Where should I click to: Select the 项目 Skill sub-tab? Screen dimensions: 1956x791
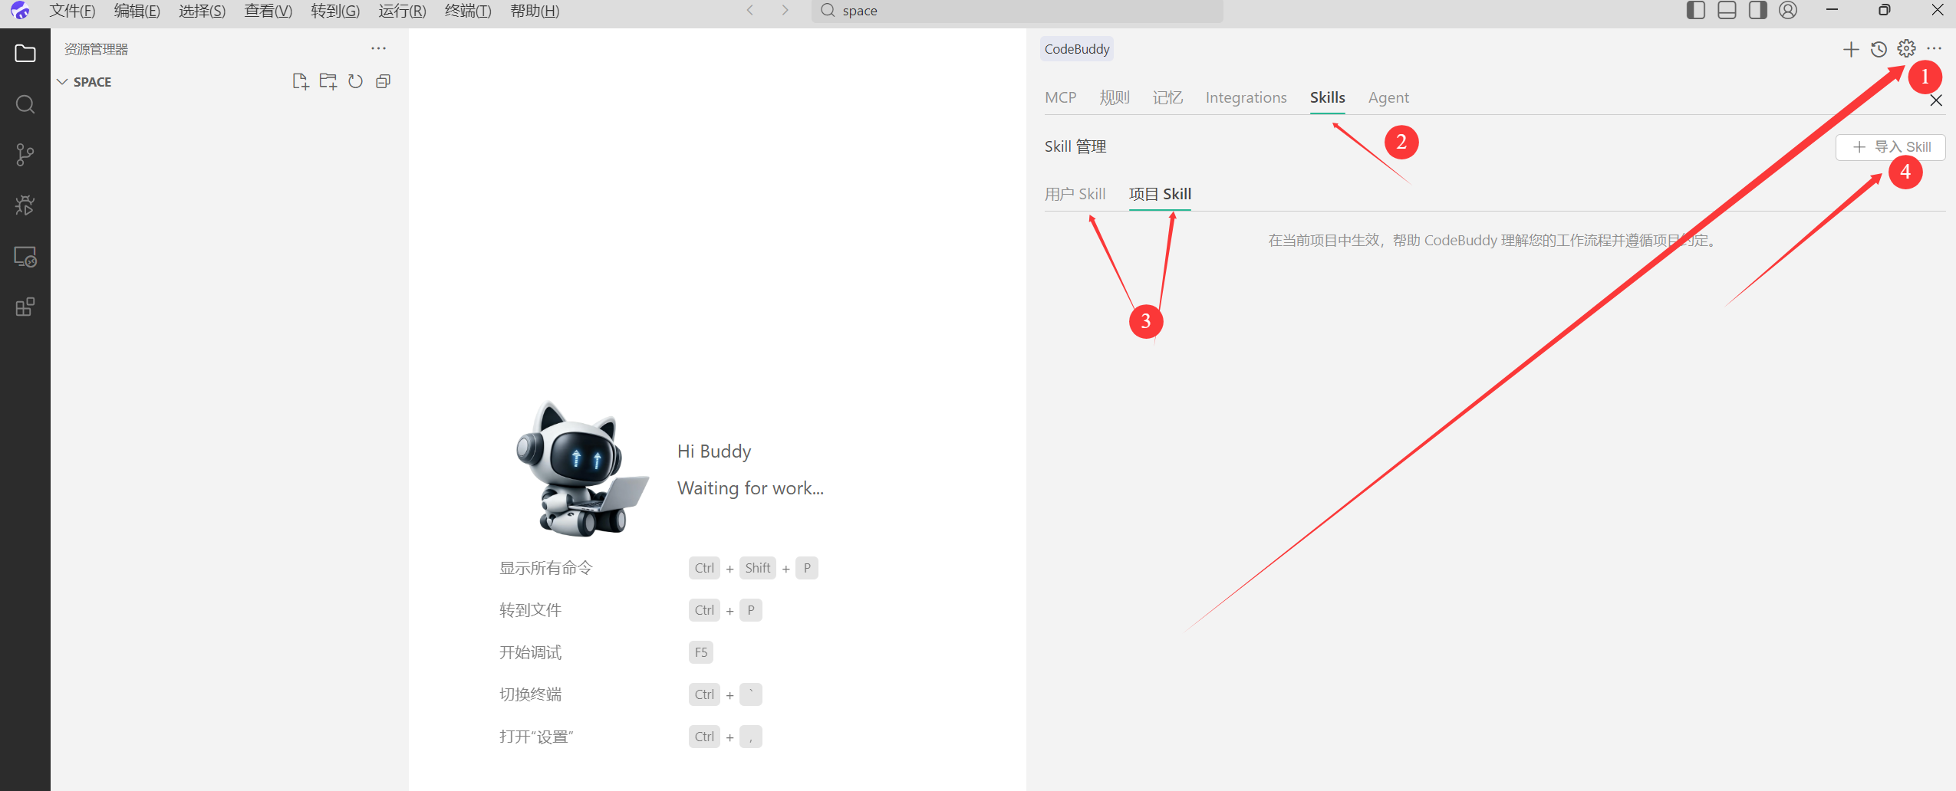click(x=1160, y=194)
